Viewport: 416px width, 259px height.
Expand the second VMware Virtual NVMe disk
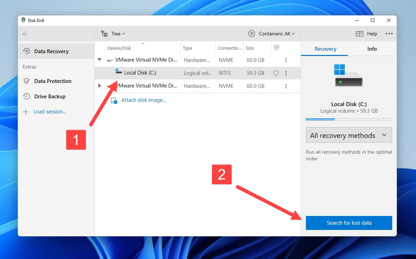100,85
